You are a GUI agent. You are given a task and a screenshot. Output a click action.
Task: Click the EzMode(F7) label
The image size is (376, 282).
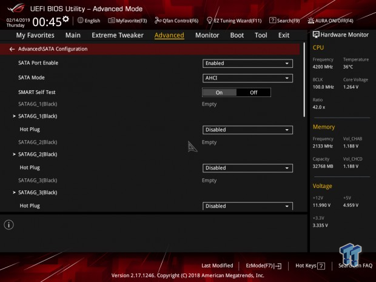tap(260, 266)
